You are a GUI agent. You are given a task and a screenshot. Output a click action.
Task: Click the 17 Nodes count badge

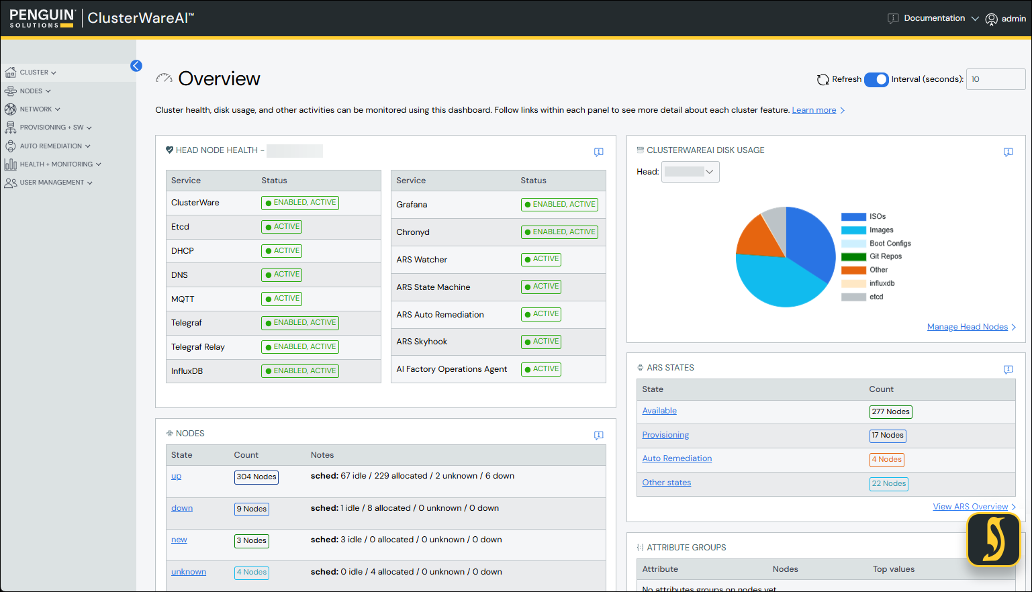(x=888, y=436)
